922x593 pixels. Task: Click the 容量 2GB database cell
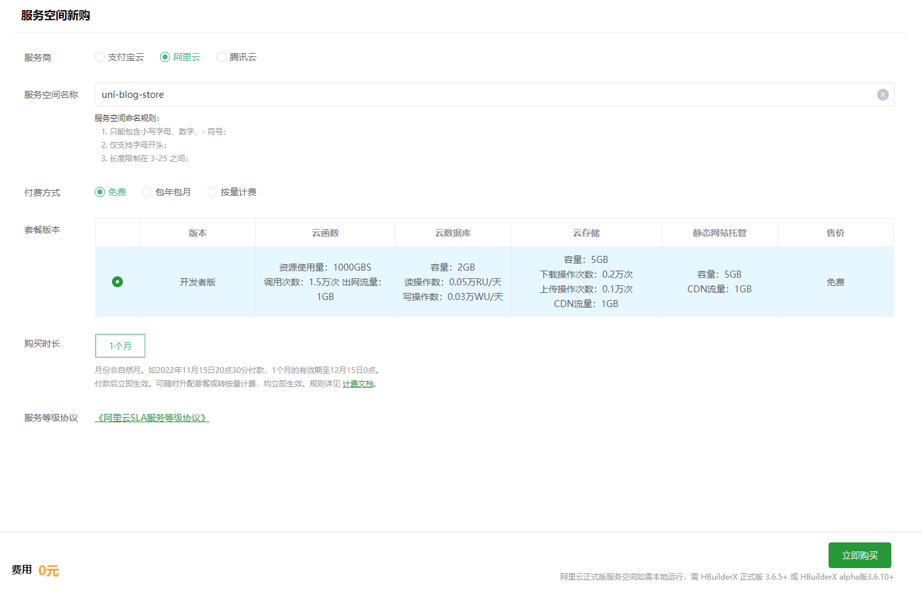click(x=453, y=281)
